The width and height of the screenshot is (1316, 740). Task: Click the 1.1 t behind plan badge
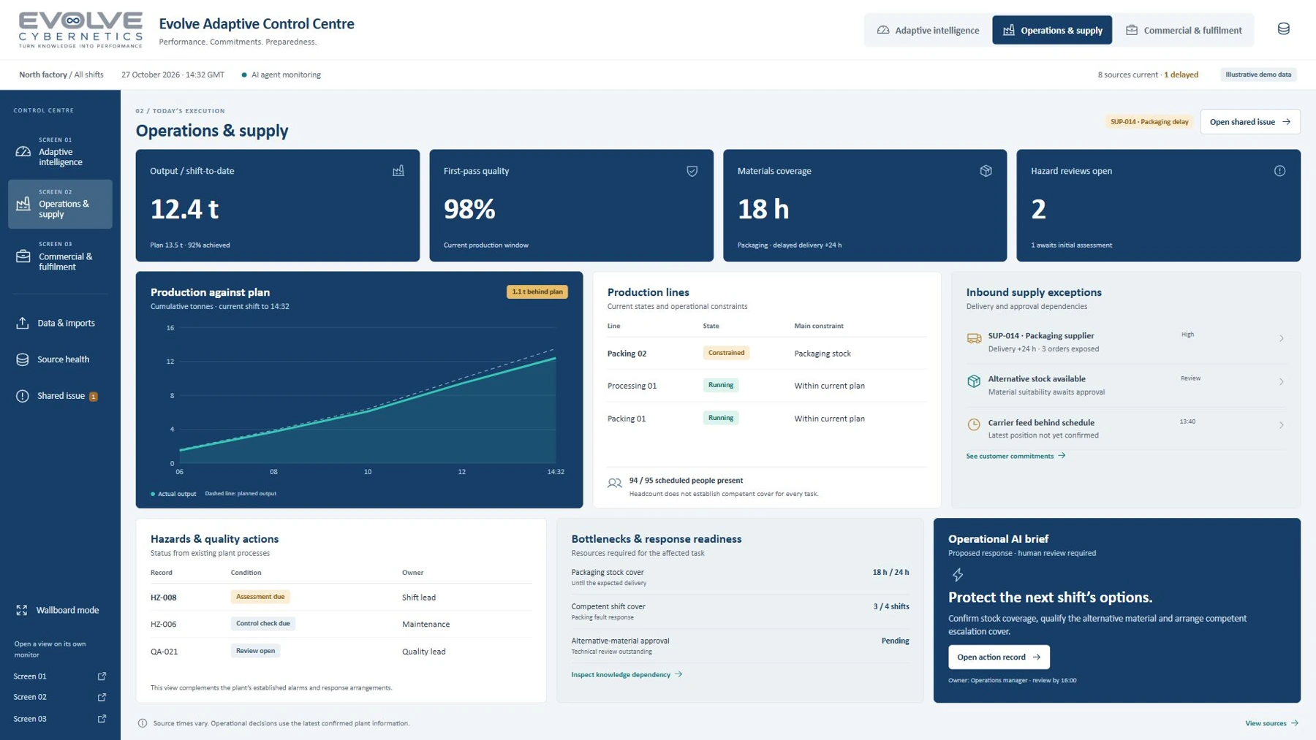537,291
